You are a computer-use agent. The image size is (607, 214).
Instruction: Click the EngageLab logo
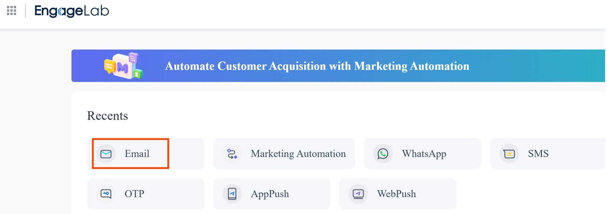click(72, 11)
